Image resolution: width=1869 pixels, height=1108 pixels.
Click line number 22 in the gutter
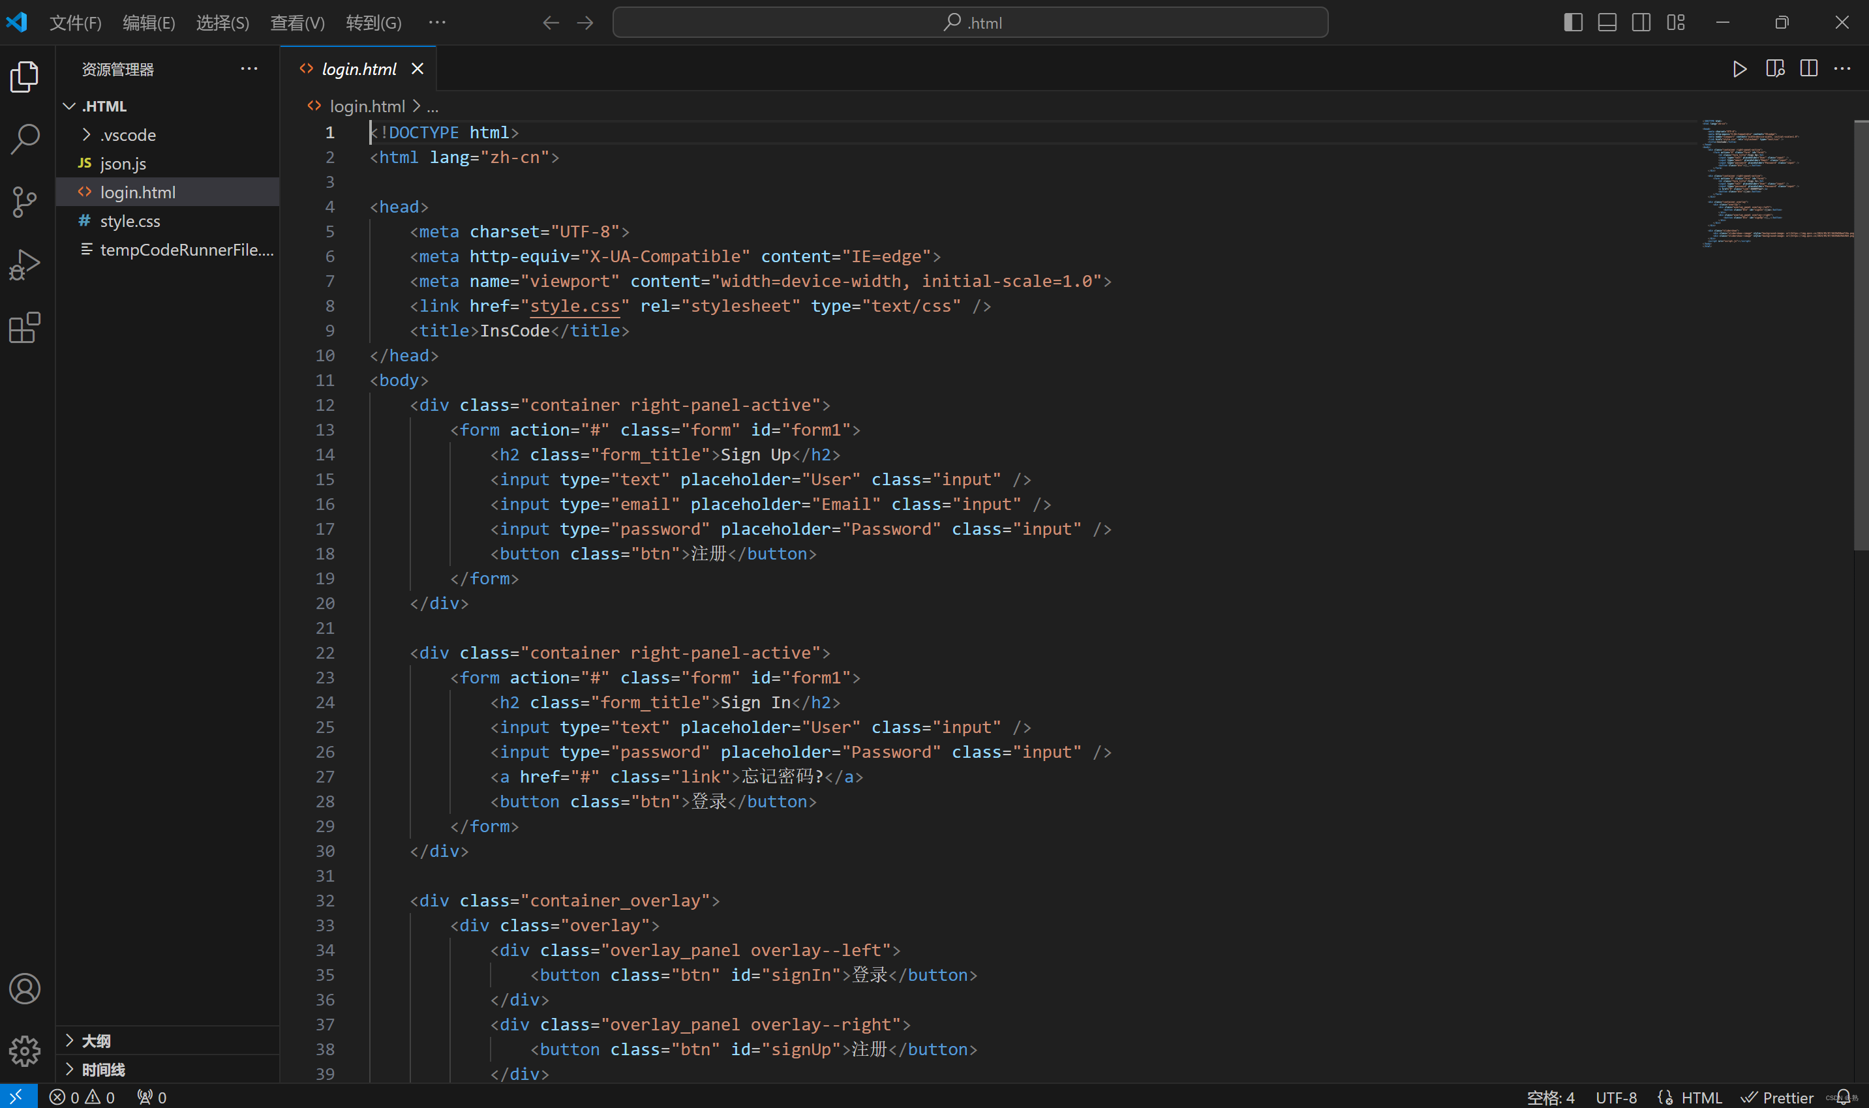click(325, 653)
